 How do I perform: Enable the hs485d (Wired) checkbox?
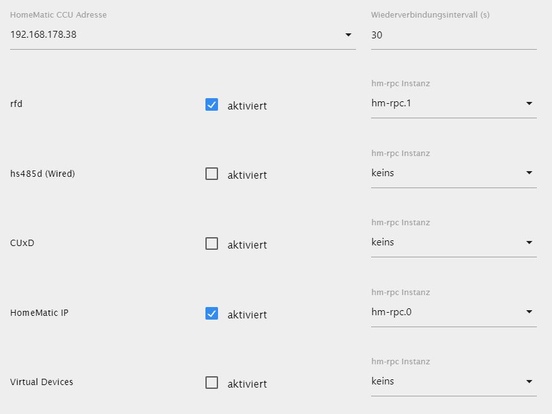coord(212,174)
